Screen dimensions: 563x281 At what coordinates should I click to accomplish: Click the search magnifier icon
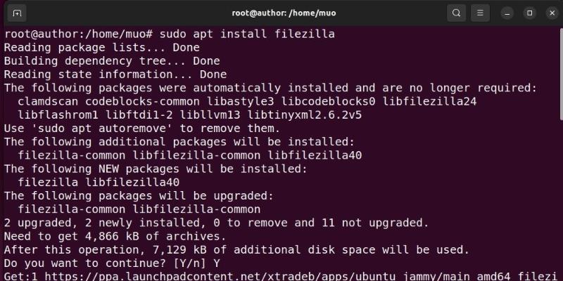(457, 13)
